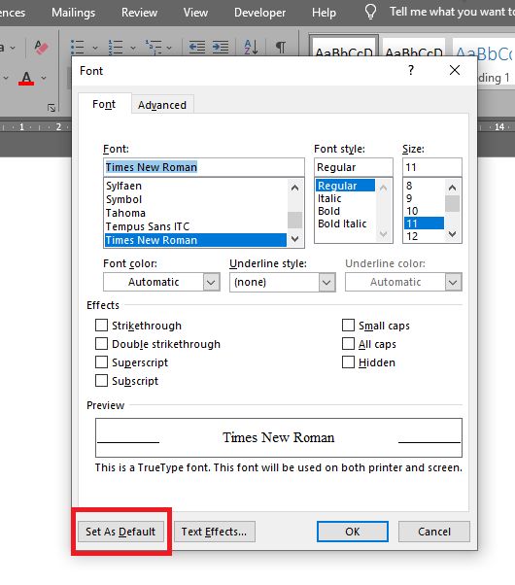Viewport: 515px width, 585px height.
Task: Enable the Small caps checkbox
Action: pyautogui.click(x=348, y=325)
